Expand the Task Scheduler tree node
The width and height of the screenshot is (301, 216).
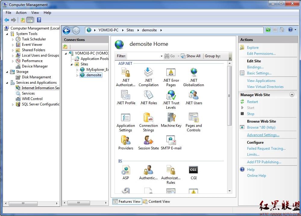pos(13,39)
